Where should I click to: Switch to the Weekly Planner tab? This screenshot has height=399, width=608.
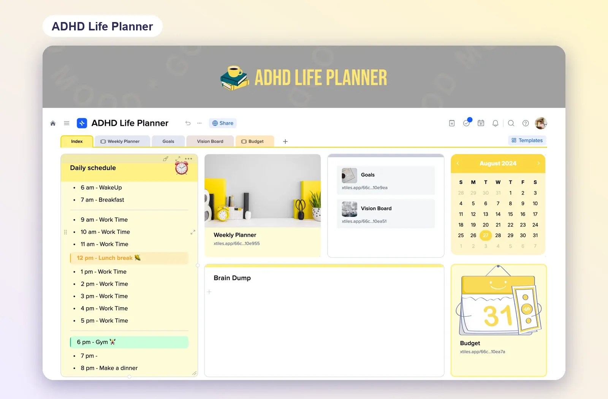click(x=123, y=141)
